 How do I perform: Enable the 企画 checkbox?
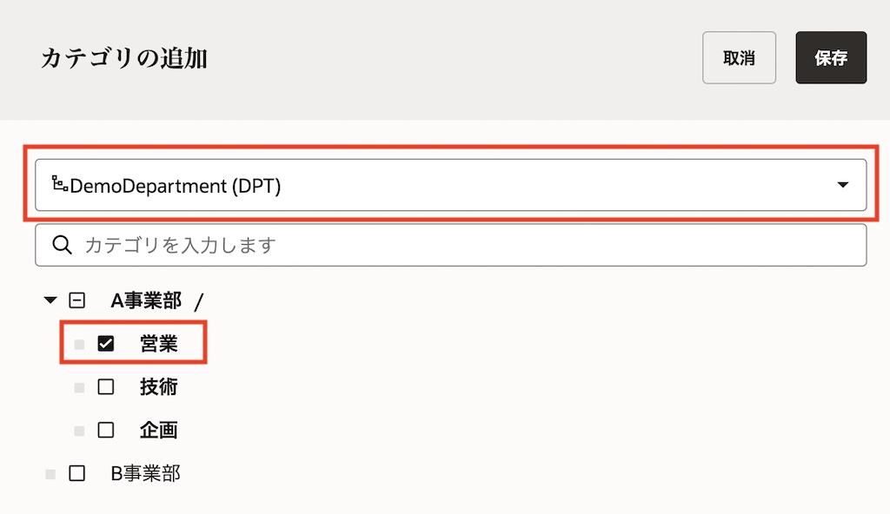coord(106,430)
